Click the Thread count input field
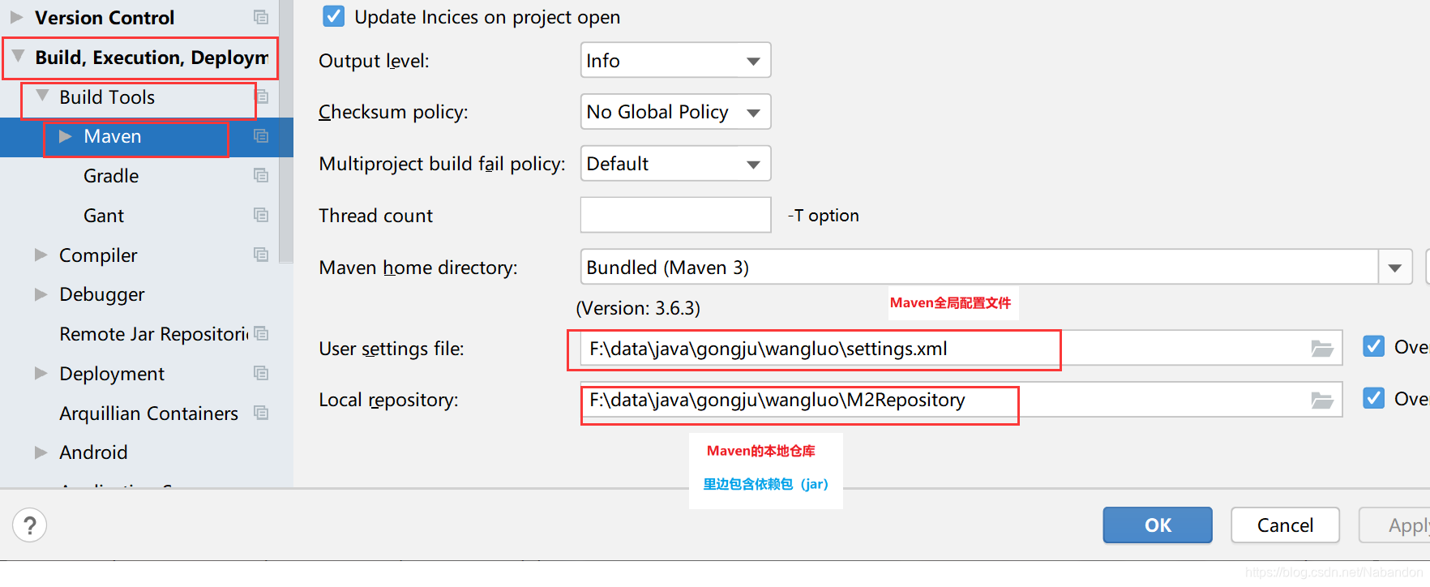 point(675,216)
